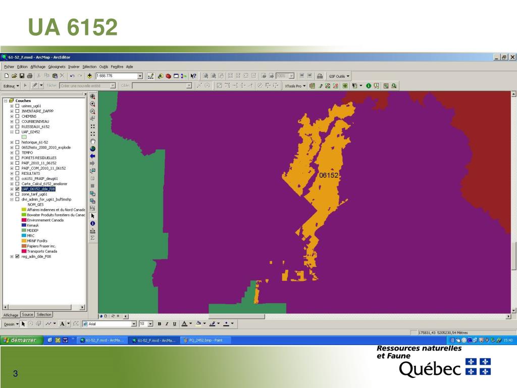The height and width of the screenshot is (388, 517).
Task: Switch to the Sélection tab in table of contents
Action: click(44, 315)
